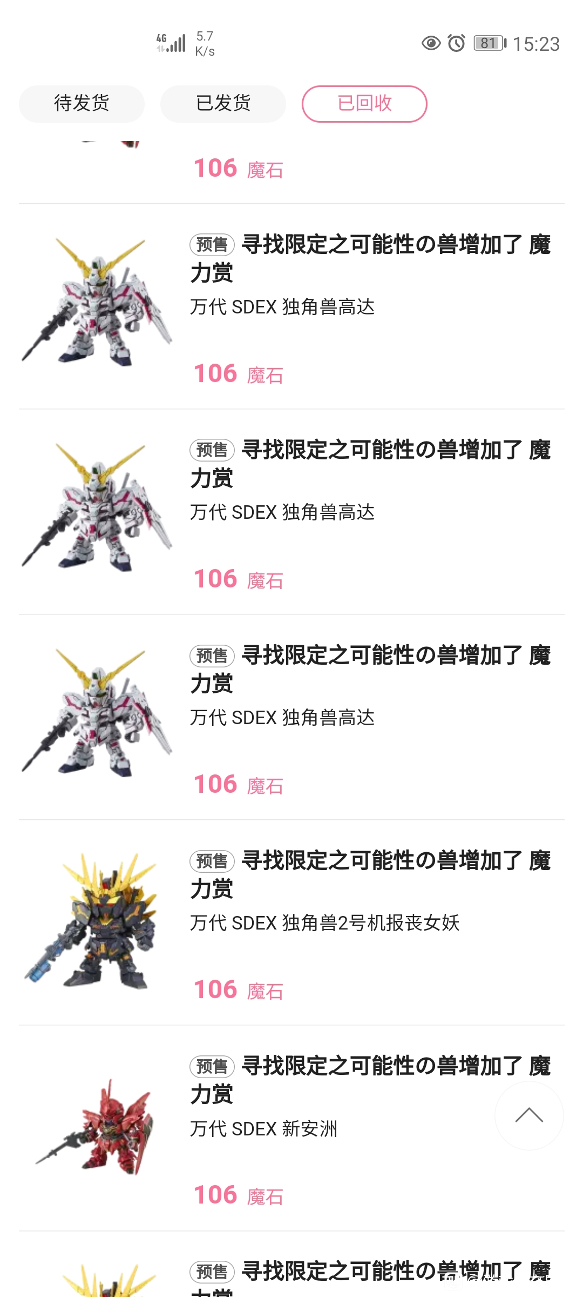The image size is (583, 1297).
Task: Tap the eye comfort icon in status bar
Action: [x=431, y=43]
